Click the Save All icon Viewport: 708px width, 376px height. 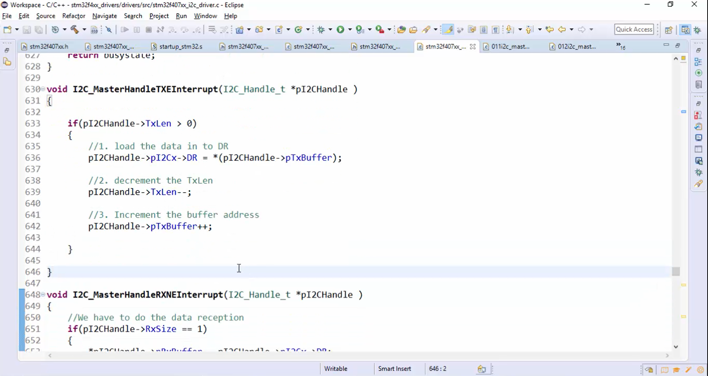tap(38, 30)
